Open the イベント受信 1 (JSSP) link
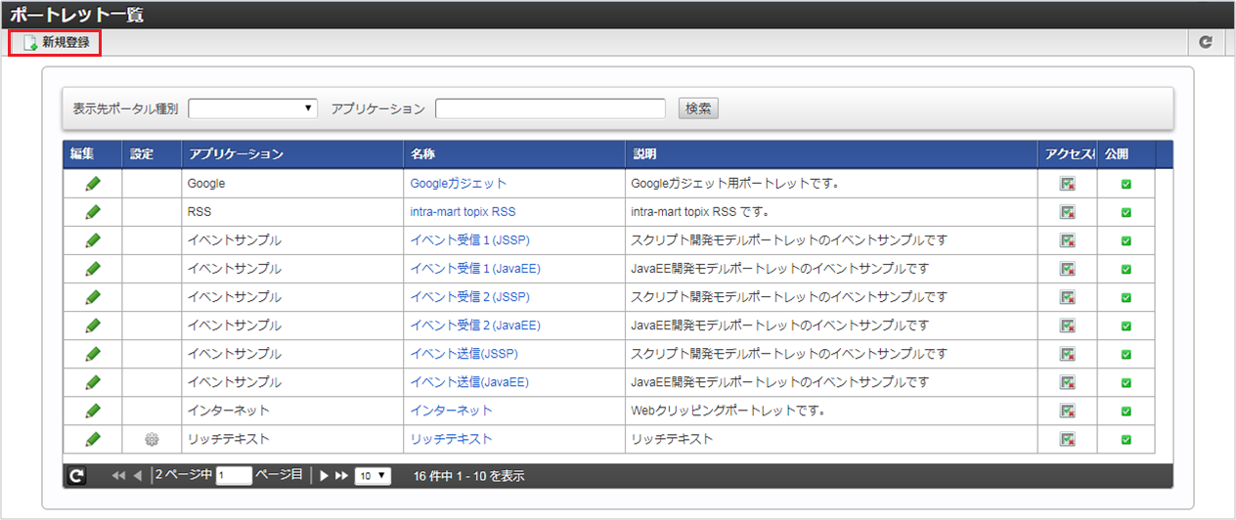 pos(469,239)
